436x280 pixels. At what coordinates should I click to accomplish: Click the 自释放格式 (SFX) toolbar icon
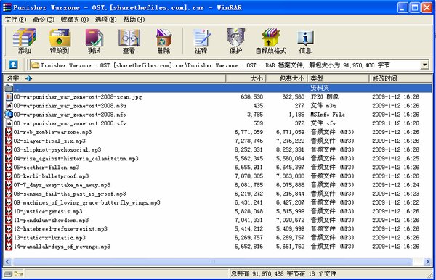click(271, 41)
